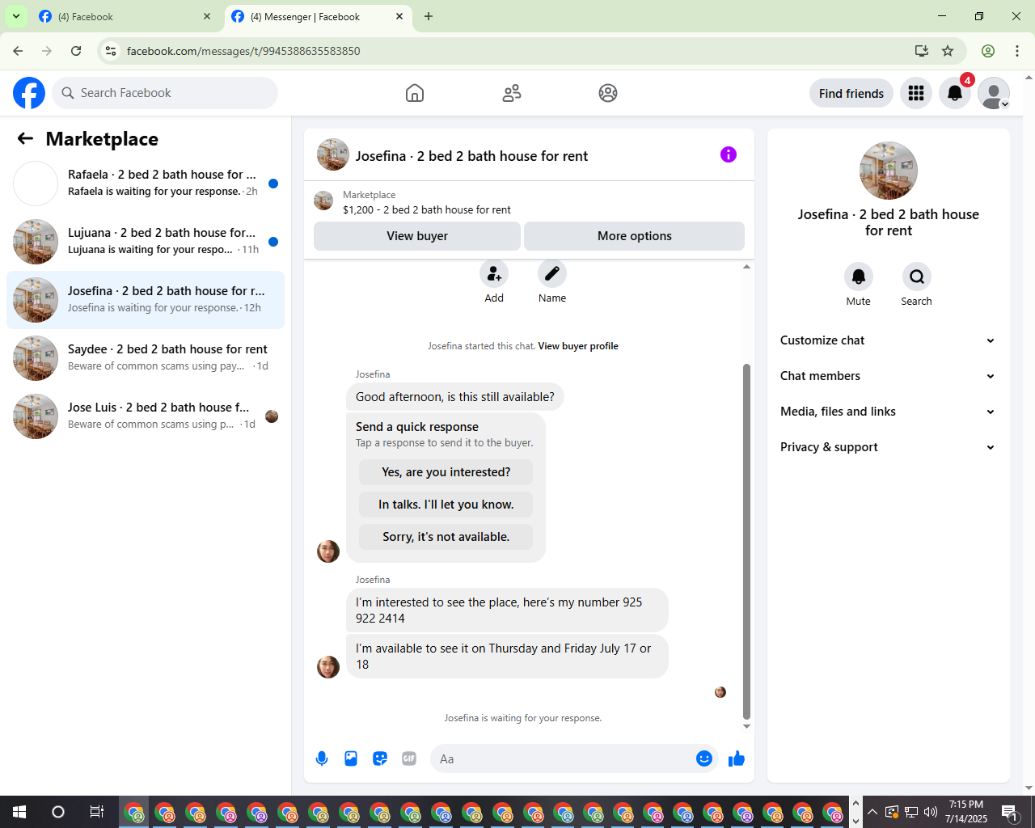The image size is (1035, 828).
Task: Open system volume control in tray
Action: 931,812
